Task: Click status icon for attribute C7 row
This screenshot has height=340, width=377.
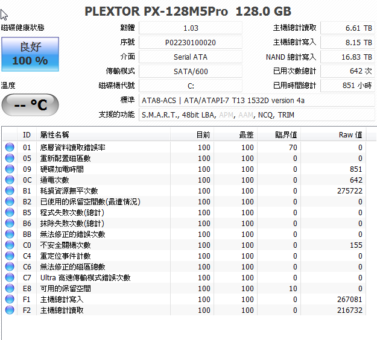Action: (x=10, y=277)
